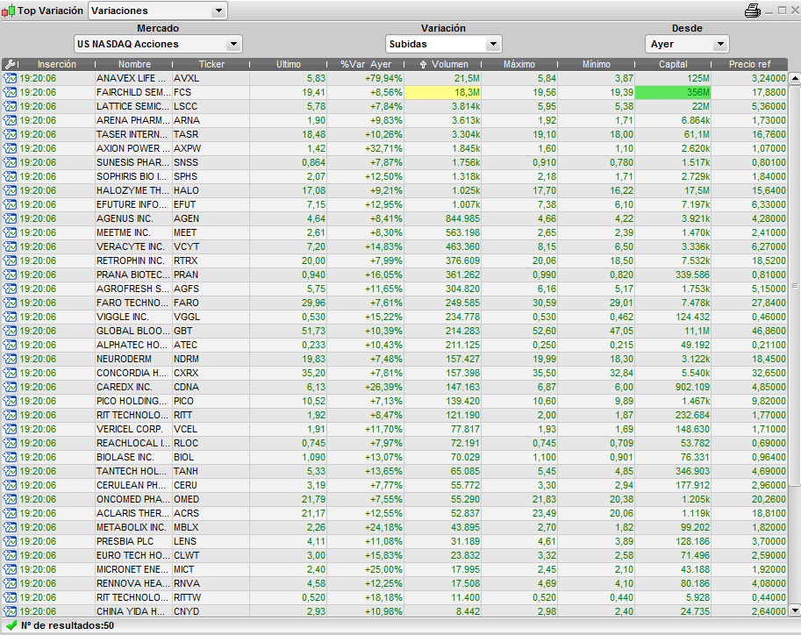Sort by the Mínimo column header

(x=597, y=64)
